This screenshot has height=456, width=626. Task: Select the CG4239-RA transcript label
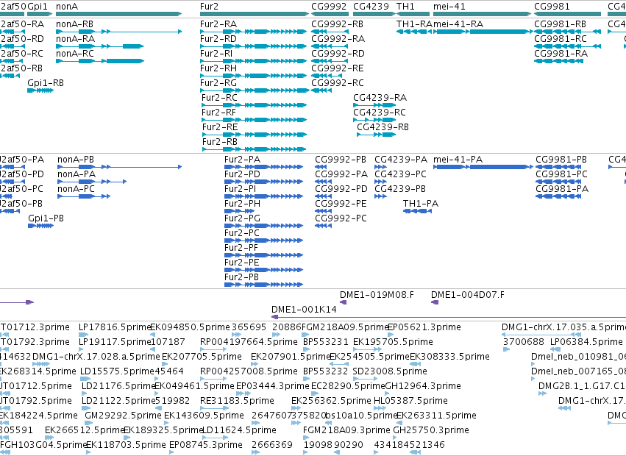click(380, 98)
